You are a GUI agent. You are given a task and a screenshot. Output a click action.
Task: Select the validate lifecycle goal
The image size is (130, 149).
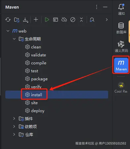point(57,55)
